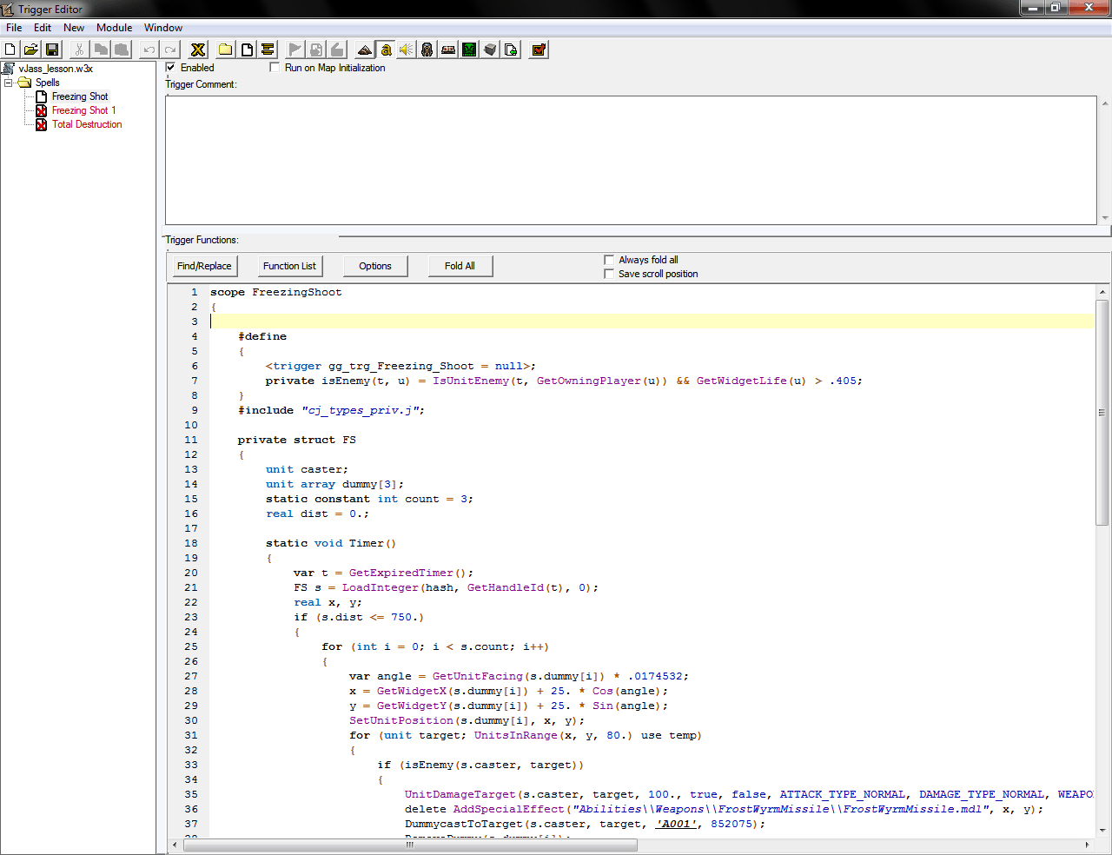Click the test map checkmark icon
Image resolution: width=1112 pixels, height=855 pixels.
[539, 50]
